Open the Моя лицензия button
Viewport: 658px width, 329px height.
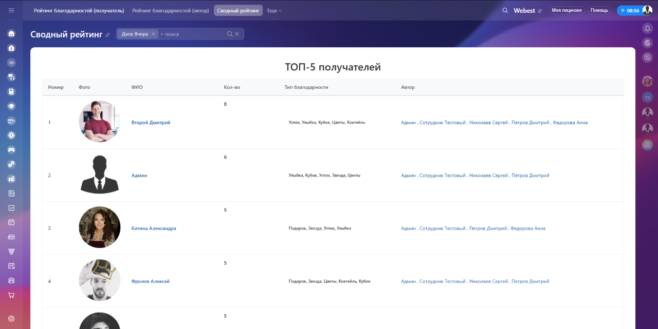(566, 10)
